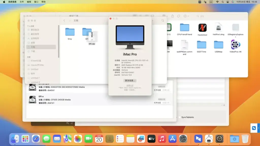Viewport: 260px width, 146px height.
Task: Open Spotlight search in menu bar
Action: tap(223, 2)
